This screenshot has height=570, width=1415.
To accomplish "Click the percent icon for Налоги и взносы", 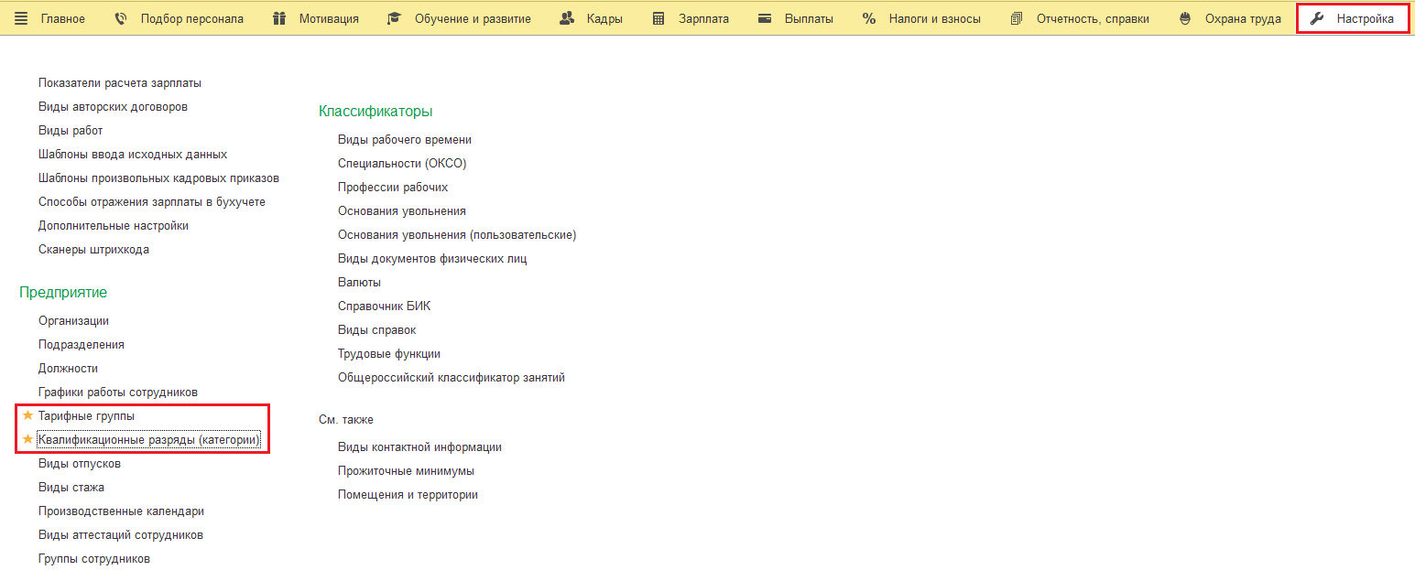I will click(869, 18).
